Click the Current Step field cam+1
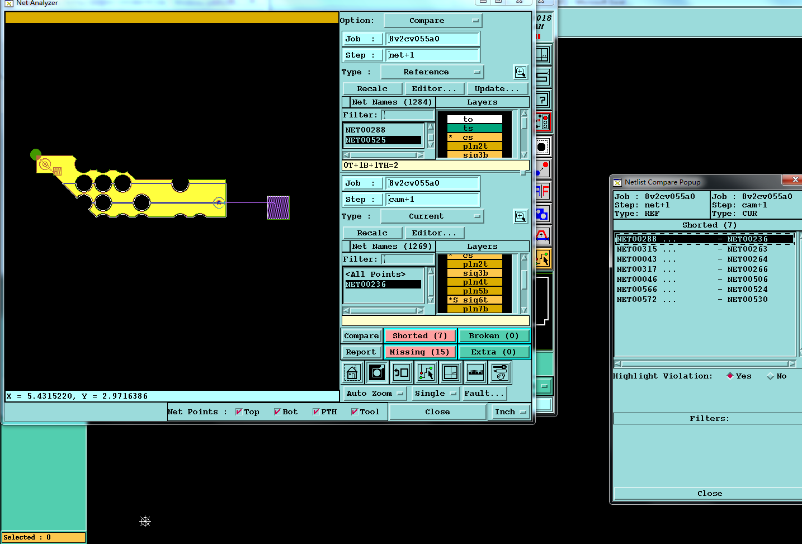Screen dimensions: 802x544 [x=432, y=200]
